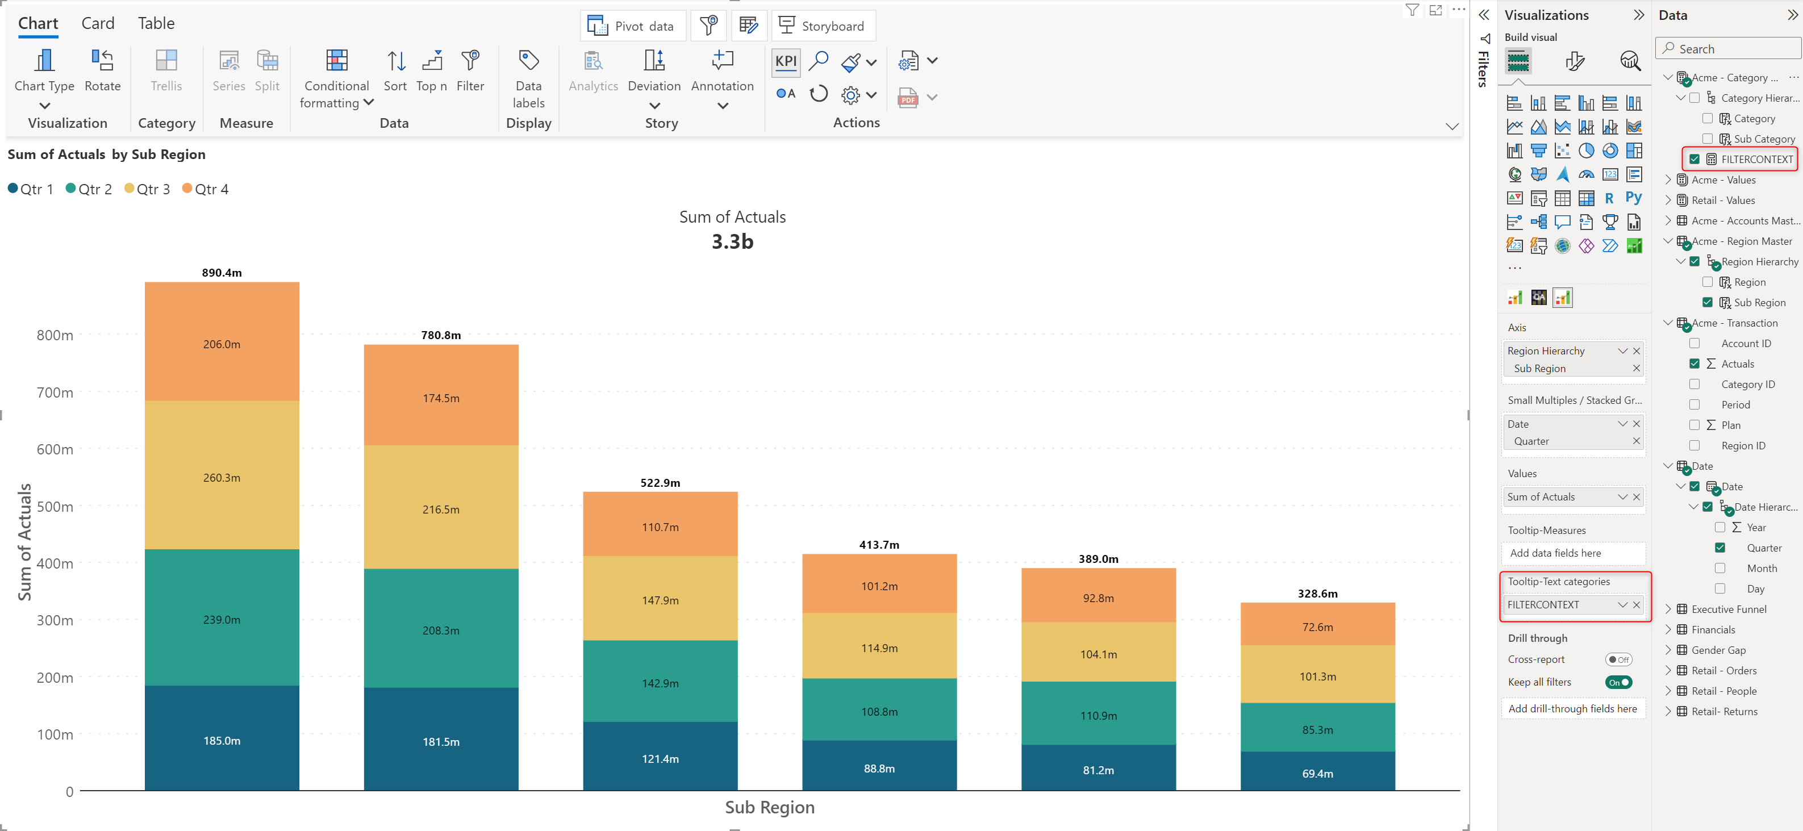Click the Rotate chart icon
This screenshot has width=1803, height=831.
pos(102,61)
